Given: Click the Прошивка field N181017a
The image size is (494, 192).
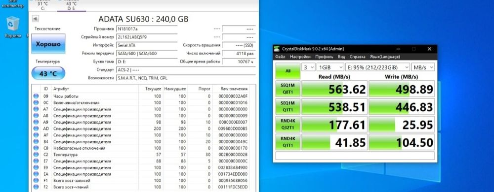Looking at the screenshot, I should point(147,29).
